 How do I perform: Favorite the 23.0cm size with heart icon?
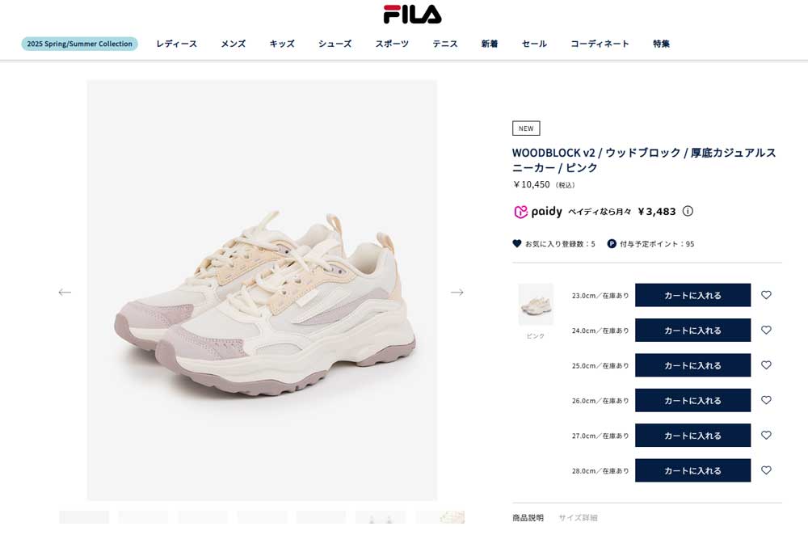pyautogui.click(x=766, y=295)
